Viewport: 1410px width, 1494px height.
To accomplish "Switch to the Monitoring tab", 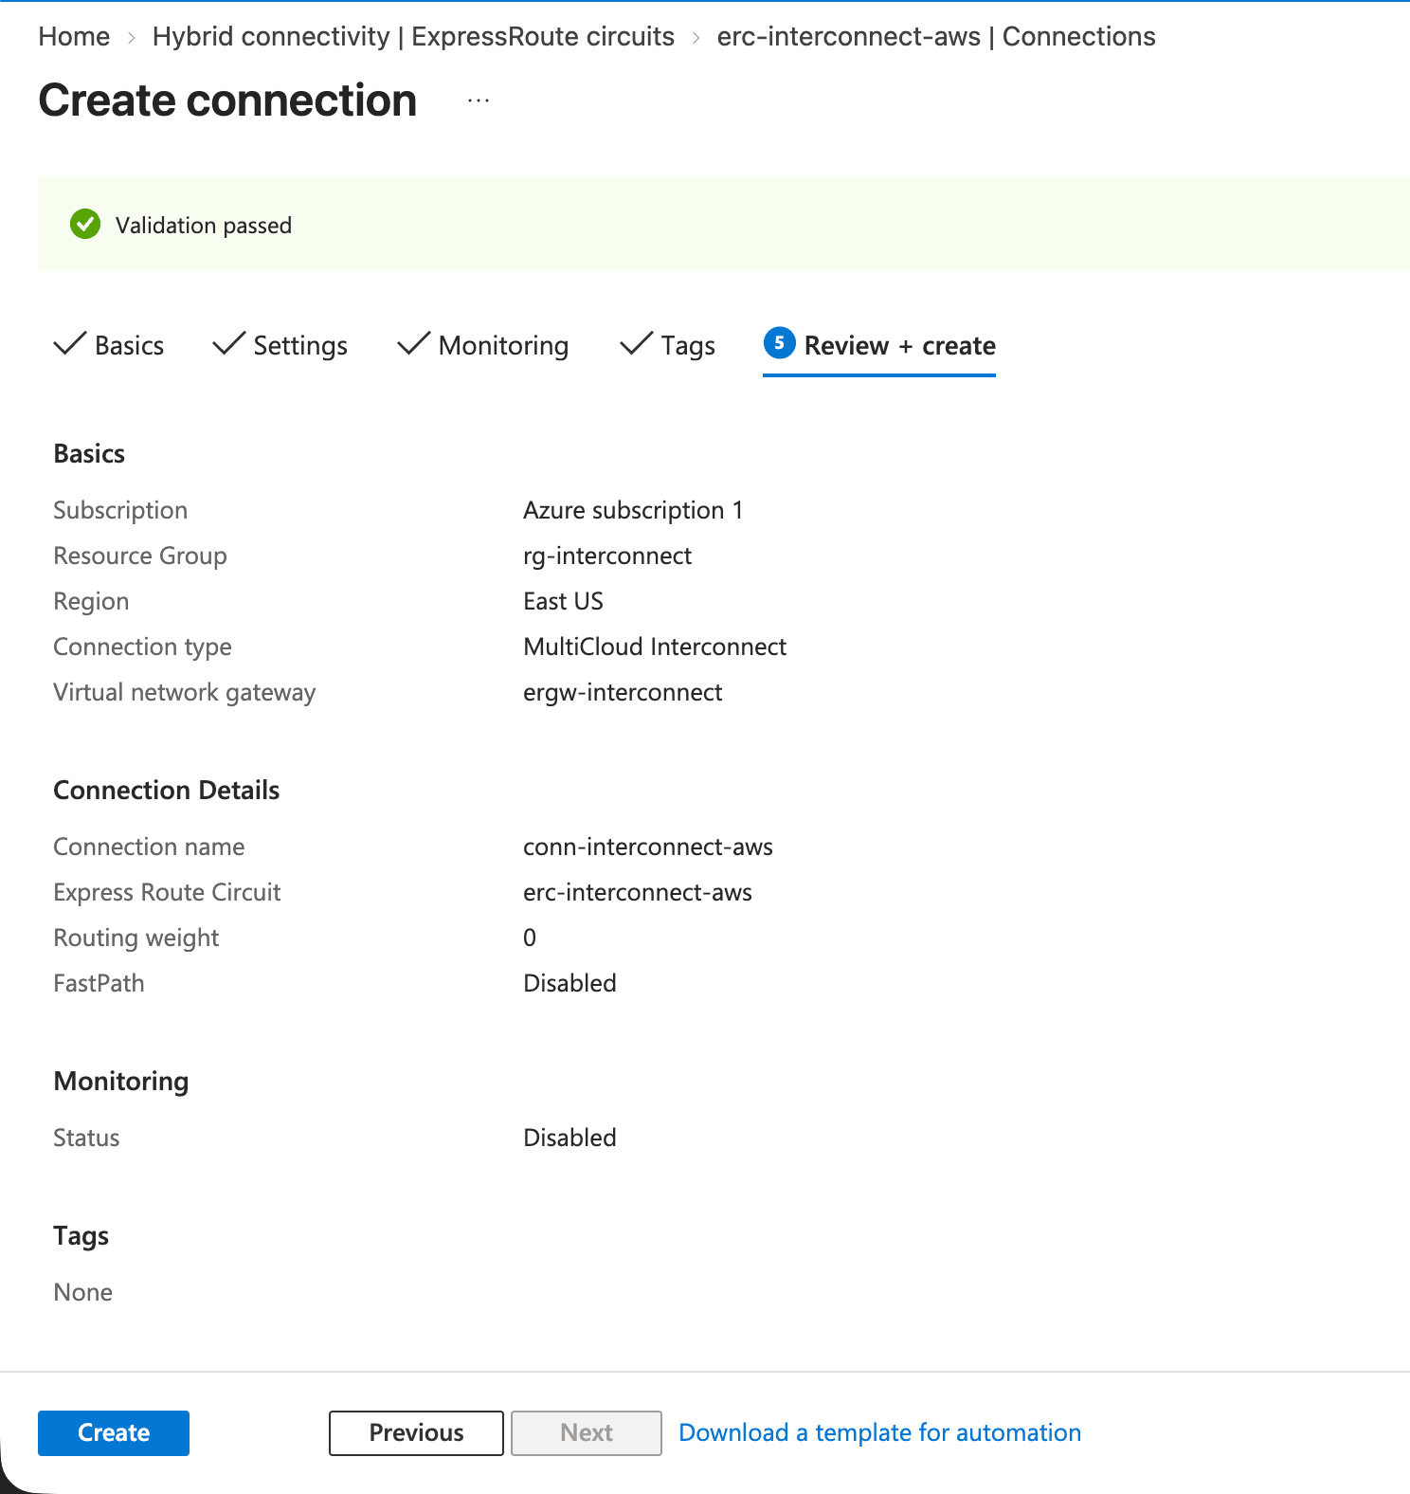I will 483,345.
